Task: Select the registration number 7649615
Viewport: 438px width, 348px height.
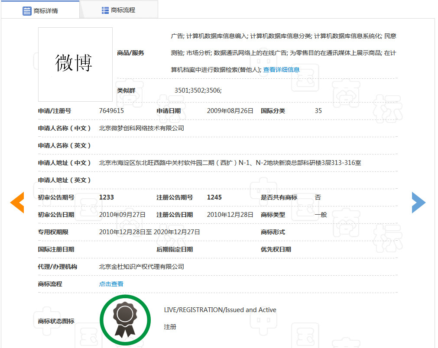Action: pos(111,111)
